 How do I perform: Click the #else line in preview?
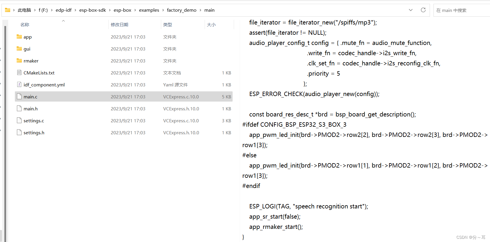250,155
